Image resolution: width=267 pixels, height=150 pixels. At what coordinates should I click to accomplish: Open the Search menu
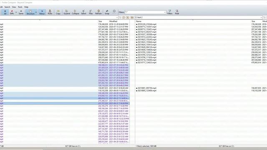coord(7,7)
